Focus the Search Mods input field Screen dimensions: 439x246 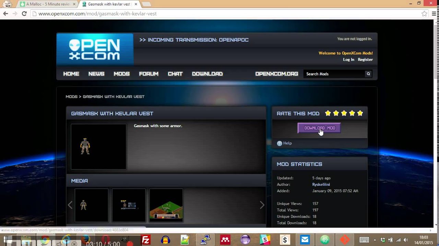[x=334, y=74]
